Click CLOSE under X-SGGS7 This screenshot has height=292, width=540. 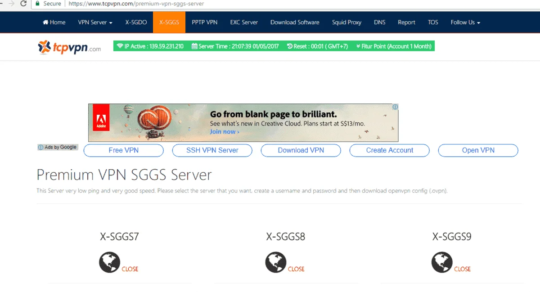click(130, 269)
